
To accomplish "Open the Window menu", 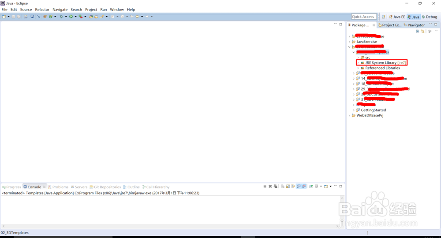I will [117, 10].
